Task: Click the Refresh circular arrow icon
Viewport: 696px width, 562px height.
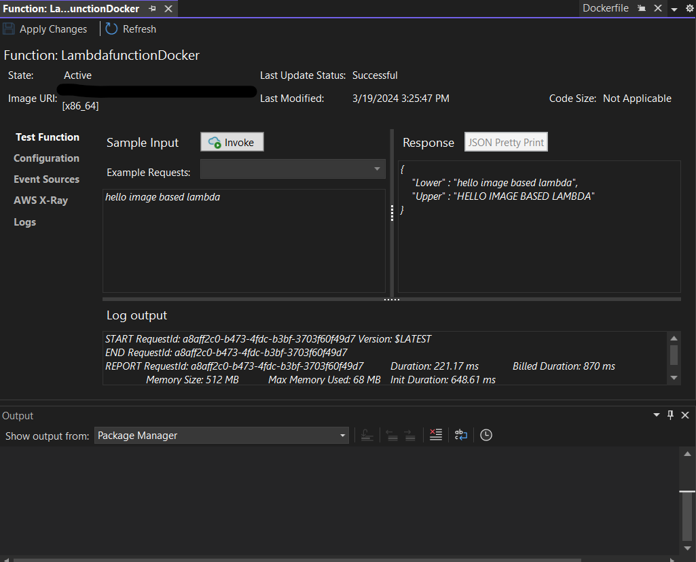Action: point(111,29)
